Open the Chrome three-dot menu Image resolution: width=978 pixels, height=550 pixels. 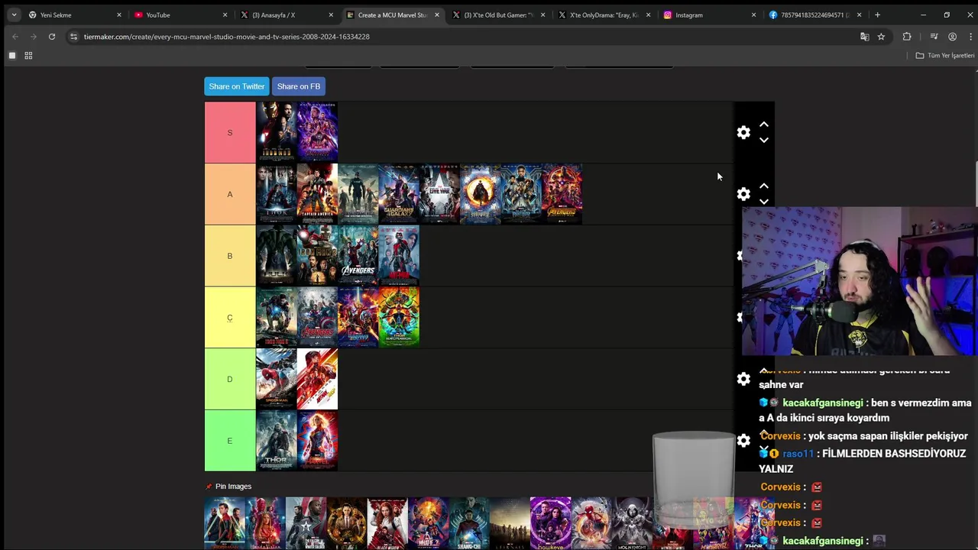click(x=970, y=37)
